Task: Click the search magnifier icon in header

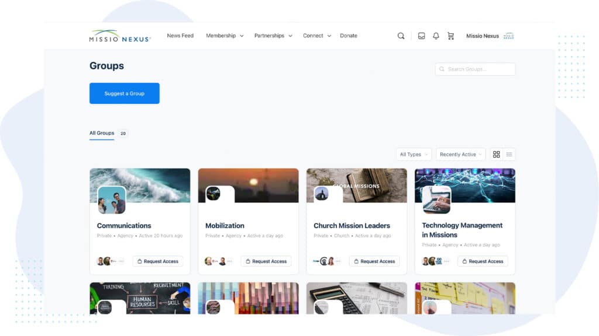Action: pyautogui.click(x=401, y=36)
